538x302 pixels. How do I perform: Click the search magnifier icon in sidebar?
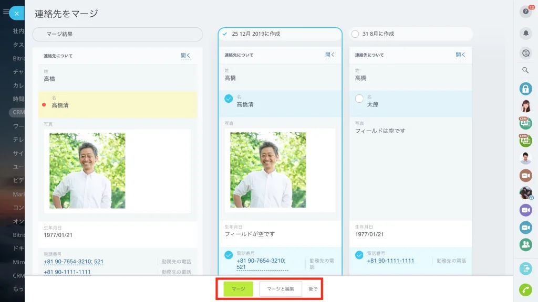tap(525, 70)
